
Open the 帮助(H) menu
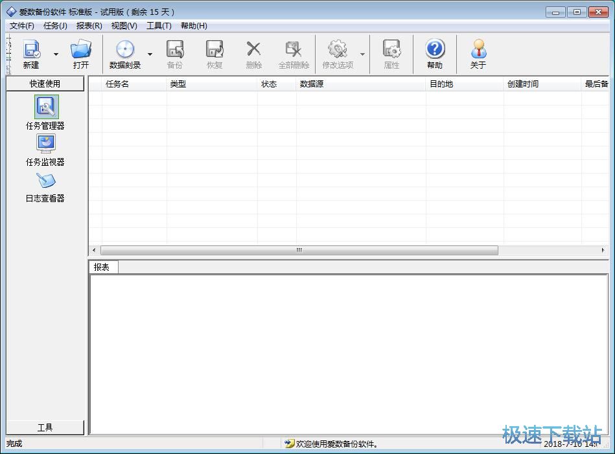194,26
